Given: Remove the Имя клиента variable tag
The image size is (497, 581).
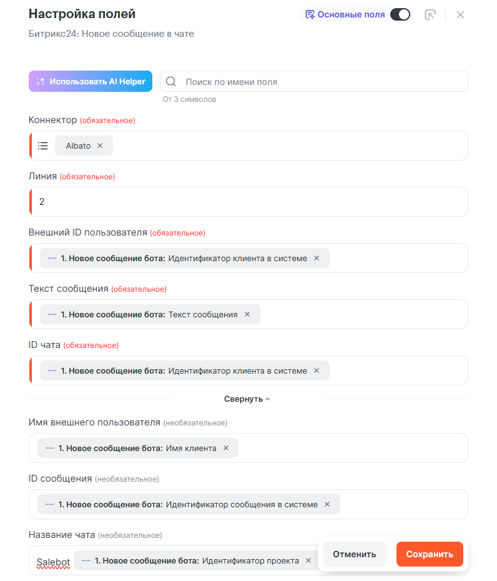Looking at the screenshot, I should click(x=226, y=448).
